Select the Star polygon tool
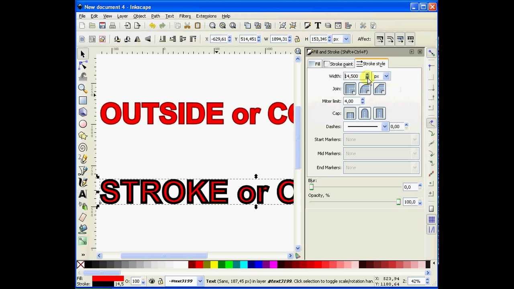Viewport: 514px width, 289px height. [x=83, y=136]
